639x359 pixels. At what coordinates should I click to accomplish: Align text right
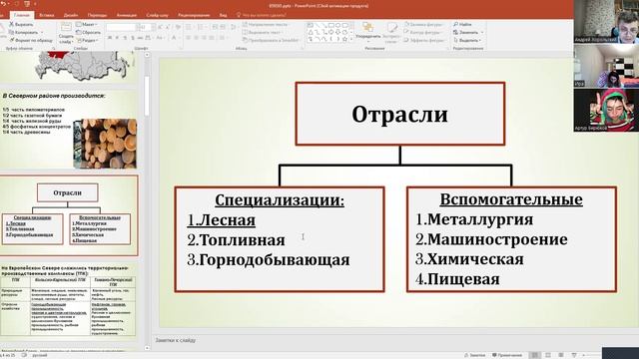[x=204, y=38]
